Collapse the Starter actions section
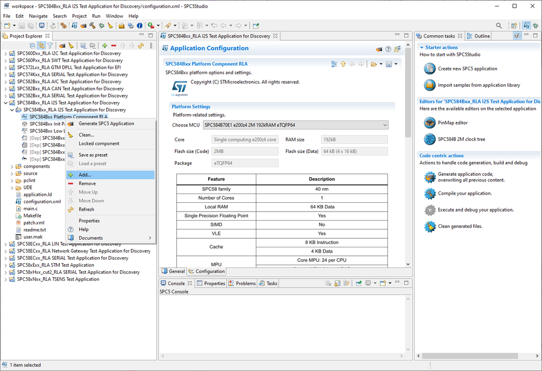 (422, 47)
